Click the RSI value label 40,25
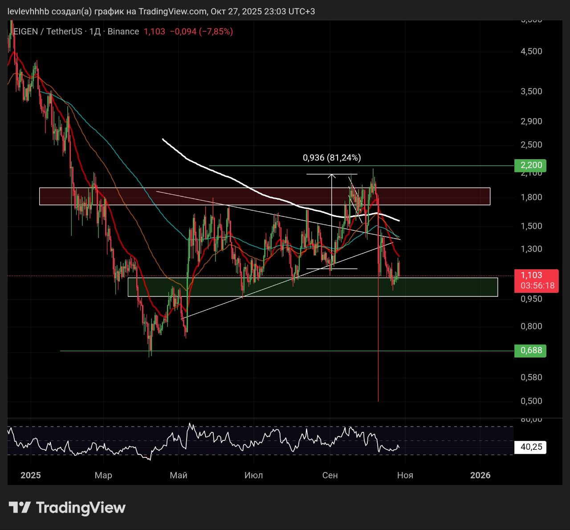The image size is (570, 530). click(x=530, y=447)
